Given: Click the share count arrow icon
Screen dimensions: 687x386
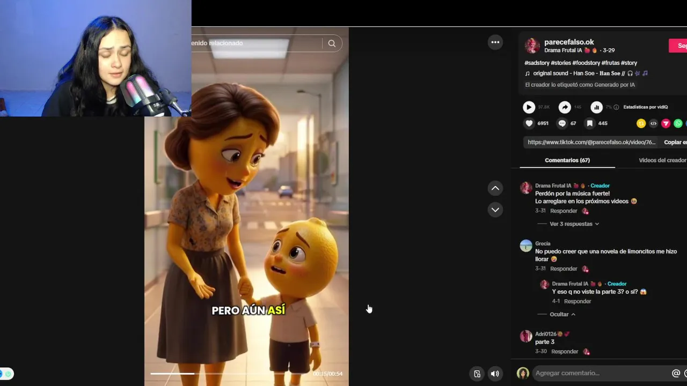Looking at the screenshot, I should [x=565, y=107].
